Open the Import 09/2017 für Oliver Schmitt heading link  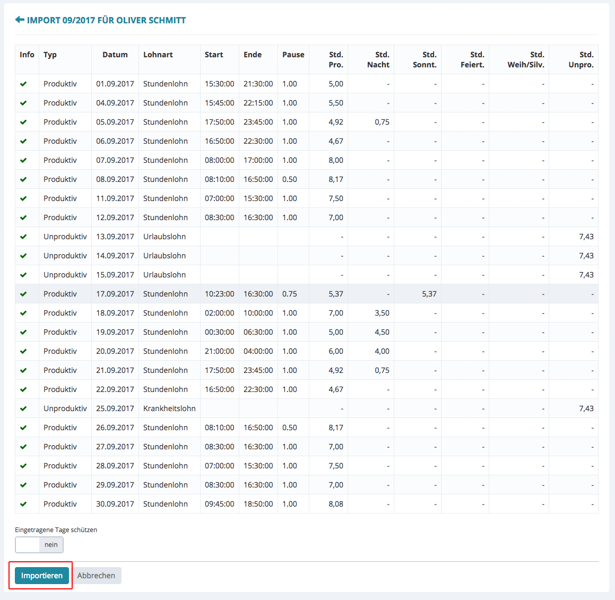click(x=106, y=20)
